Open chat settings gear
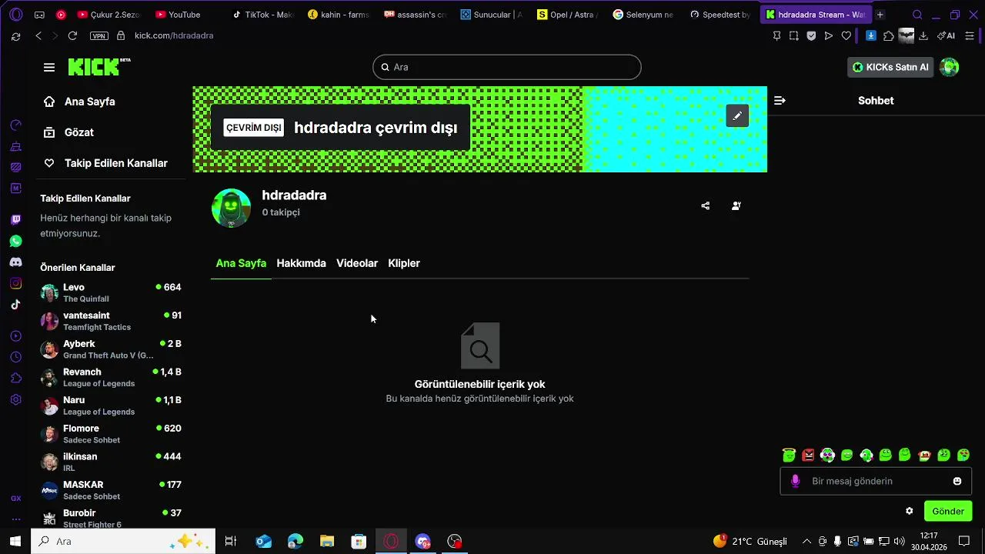Viewport: 985px width, 554px height. click(909, 511)
